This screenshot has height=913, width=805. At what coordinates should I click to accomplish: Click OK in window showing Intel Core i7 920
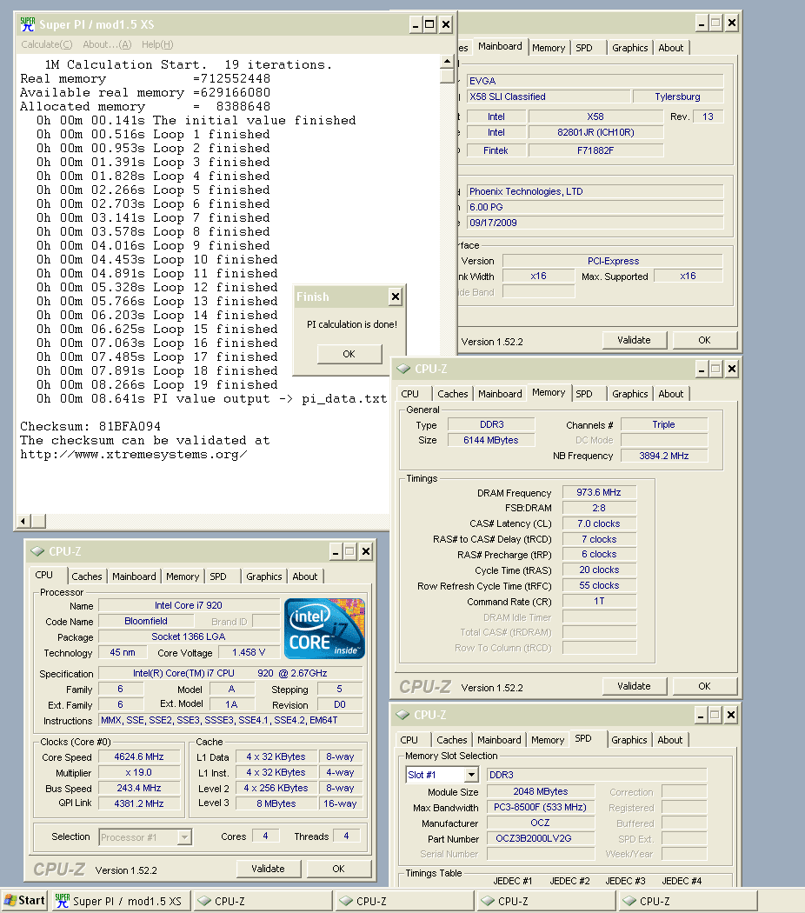tap(339, 869)
